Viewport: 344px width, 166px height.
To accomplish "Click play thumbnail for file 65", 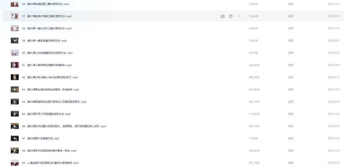I will (14, 114).
